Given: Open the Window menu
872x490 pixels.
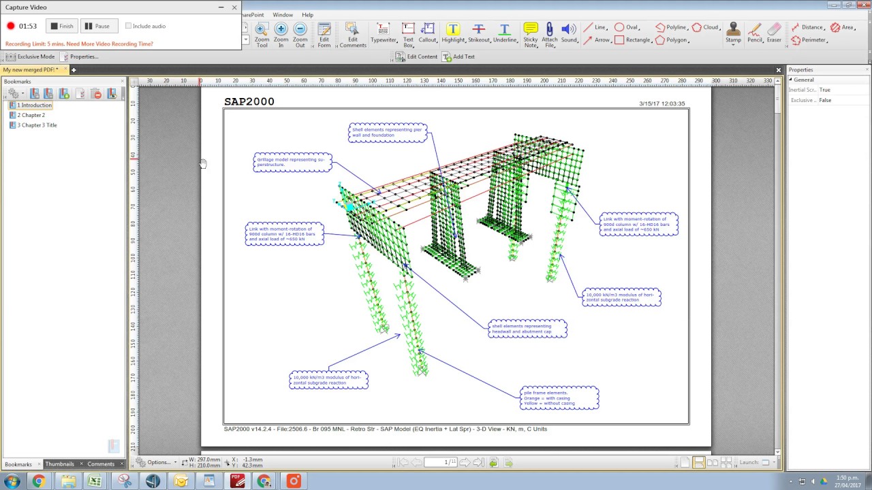Looking at the screenshot, I should click(283, 15).
